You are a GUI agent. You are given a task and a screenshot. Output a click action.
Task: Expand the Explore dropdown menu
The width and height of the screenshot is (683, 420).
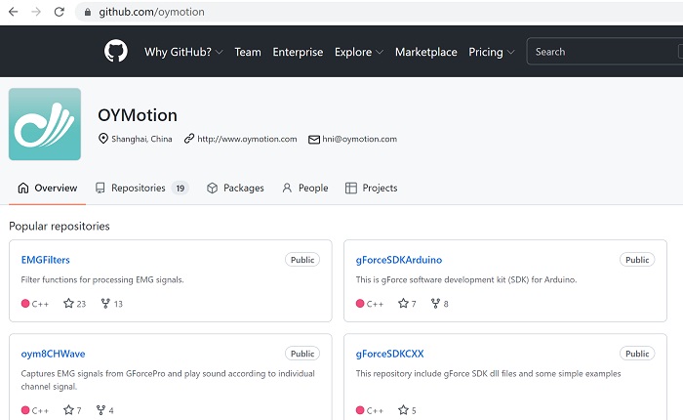[x=359, y=52]
